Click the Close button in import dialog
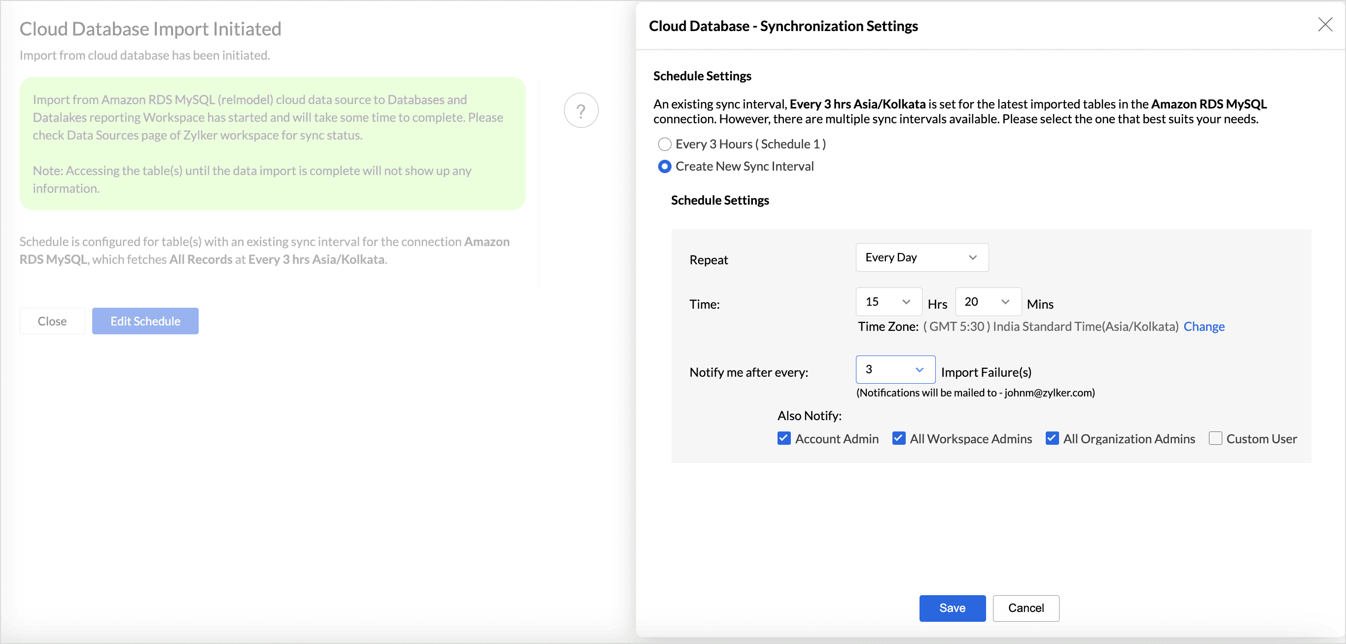The height and width of the screenshot is (644, 1346). 52,321
